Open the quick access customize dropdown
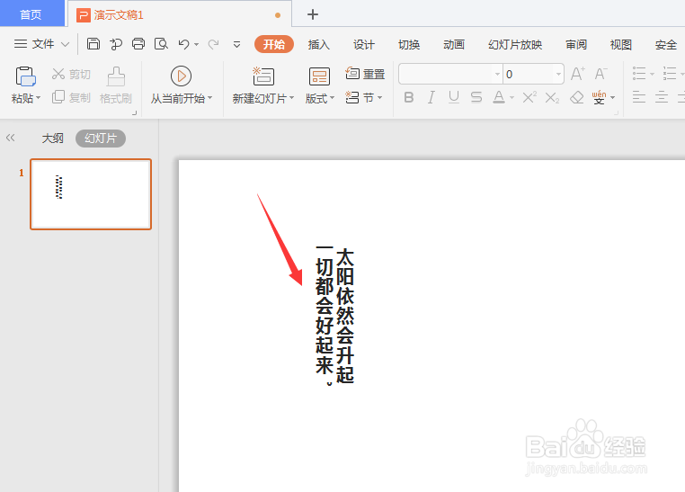Screen dimensions: 685x492 [x=236, y=44]
